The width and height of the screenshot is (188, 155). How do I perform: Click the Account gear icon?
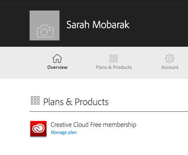[x=170, y=58]
